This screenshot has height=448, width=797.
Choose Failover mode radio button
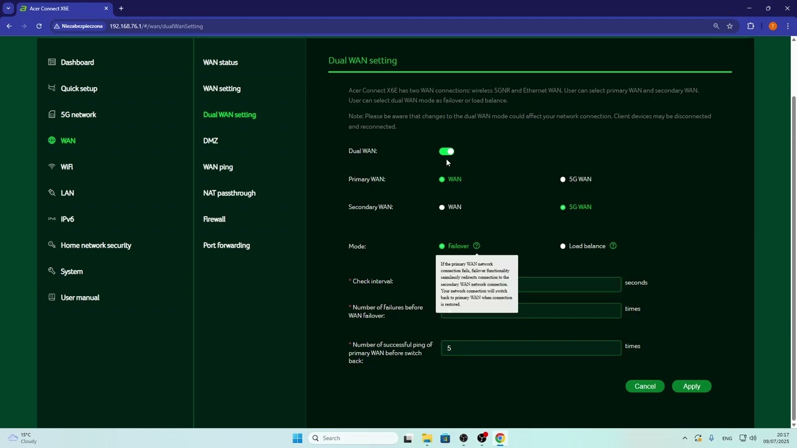coord(442,246)
